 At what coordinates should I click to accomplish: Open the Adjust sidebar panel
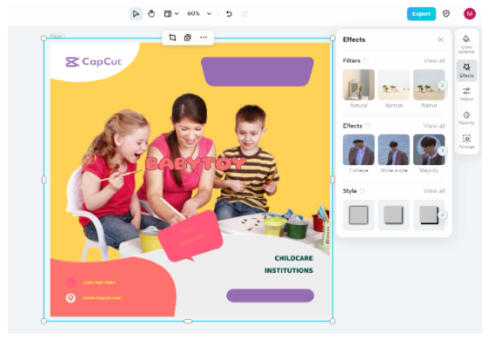pos(466,94)
